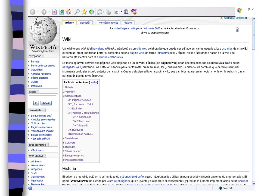
Task: Go to the Home page icon
Action: 69,12
